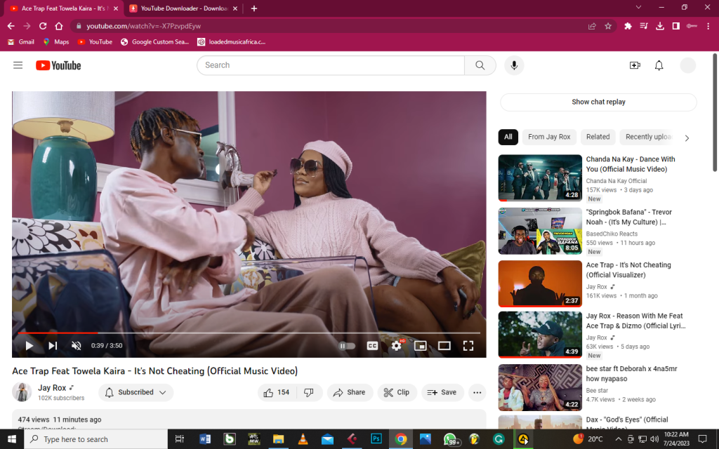
Task: Switch to YouTube Downloader browser tab
Action: point(183,8)
